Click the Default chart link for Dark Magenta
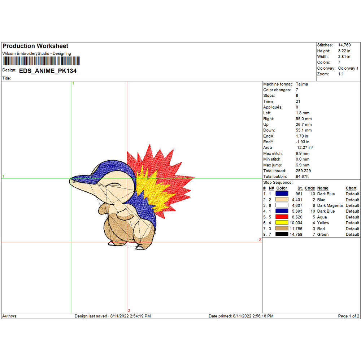This screenshot has height=361, width=361. pyautogui.click(x=352, y=205)
